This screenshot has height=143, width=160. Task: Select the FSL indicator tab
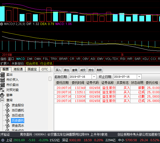pyautogui.click(x=46, y=59)
